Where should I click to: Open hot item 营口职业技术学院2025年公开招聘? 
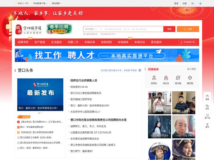[x=41, y=143]
